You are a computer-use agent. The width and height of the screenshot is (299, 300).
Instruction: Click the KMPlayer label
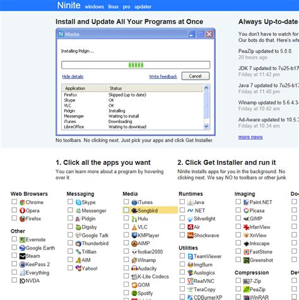148,236
